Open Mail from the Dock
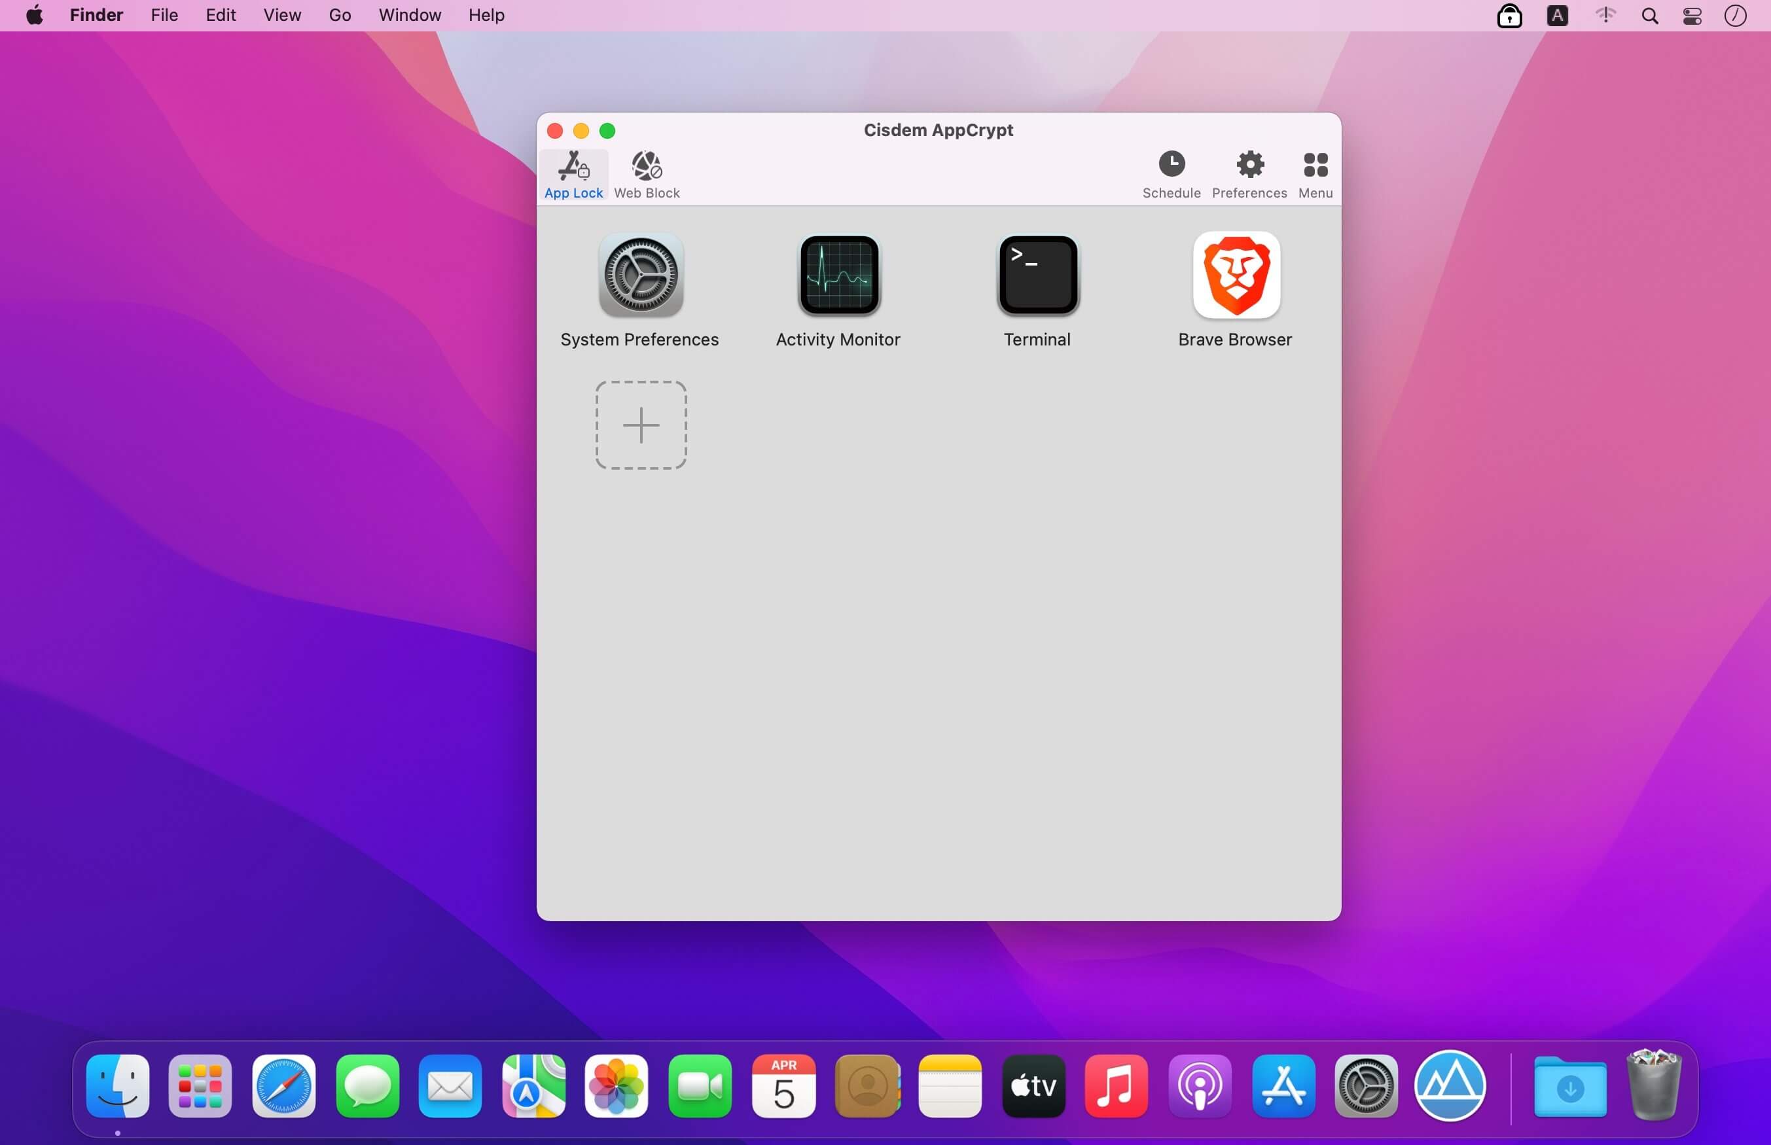1771x1145 pixels. (450, 1085)
